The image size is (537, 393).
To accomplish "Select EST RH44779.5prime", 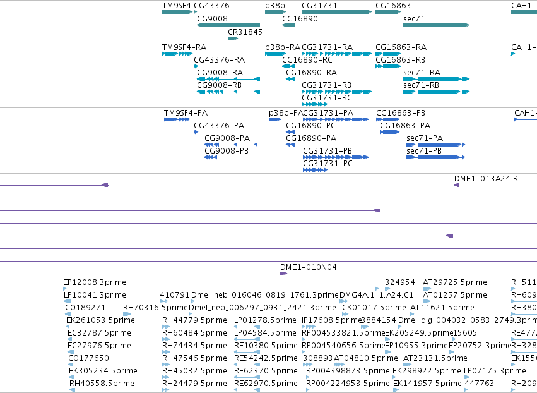I will pyautogui.click(x=166, y=327).
